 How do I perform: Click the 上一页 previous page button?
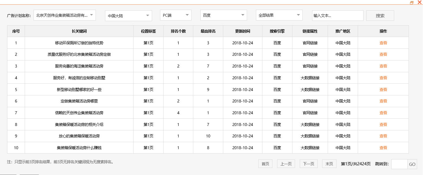tap(286, 164)
